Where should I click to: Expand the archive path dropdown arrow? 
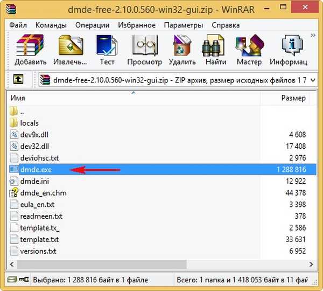point(313,80)
